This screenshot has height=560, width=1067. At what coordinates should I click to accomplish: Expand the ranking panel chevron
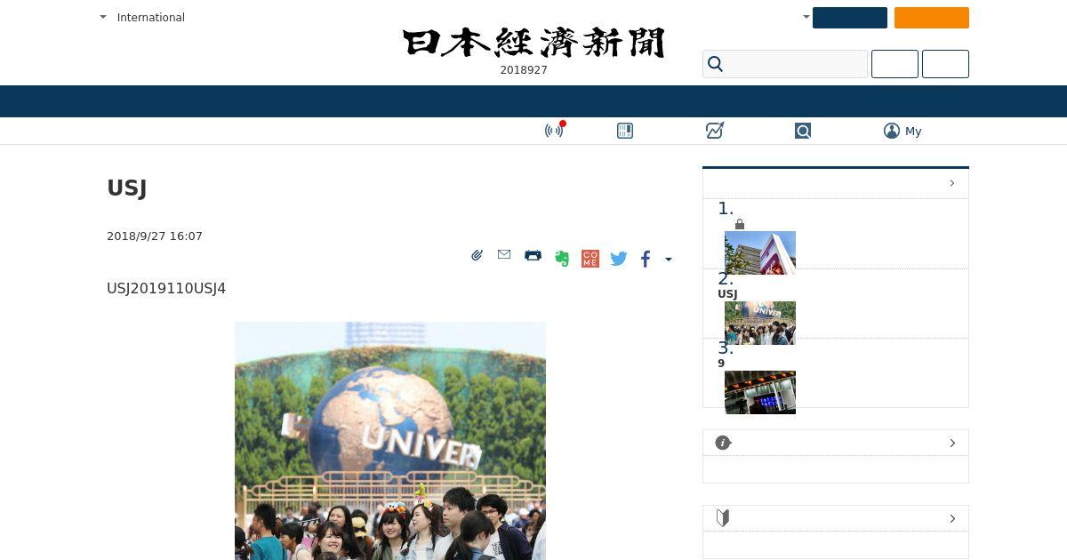pos(951,183)
